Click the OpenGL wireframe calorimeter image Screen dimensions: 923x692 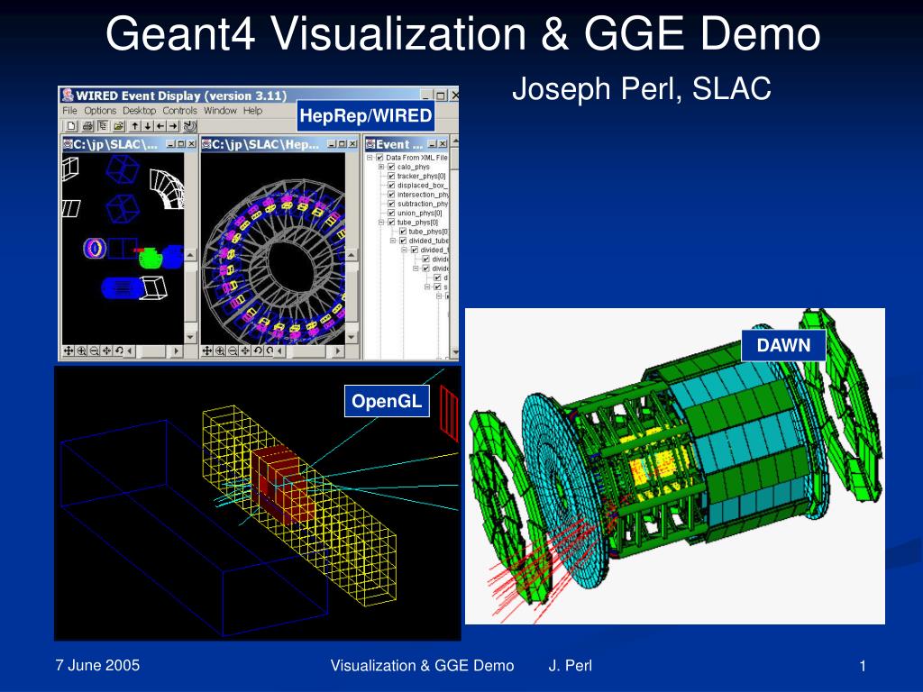257,503
